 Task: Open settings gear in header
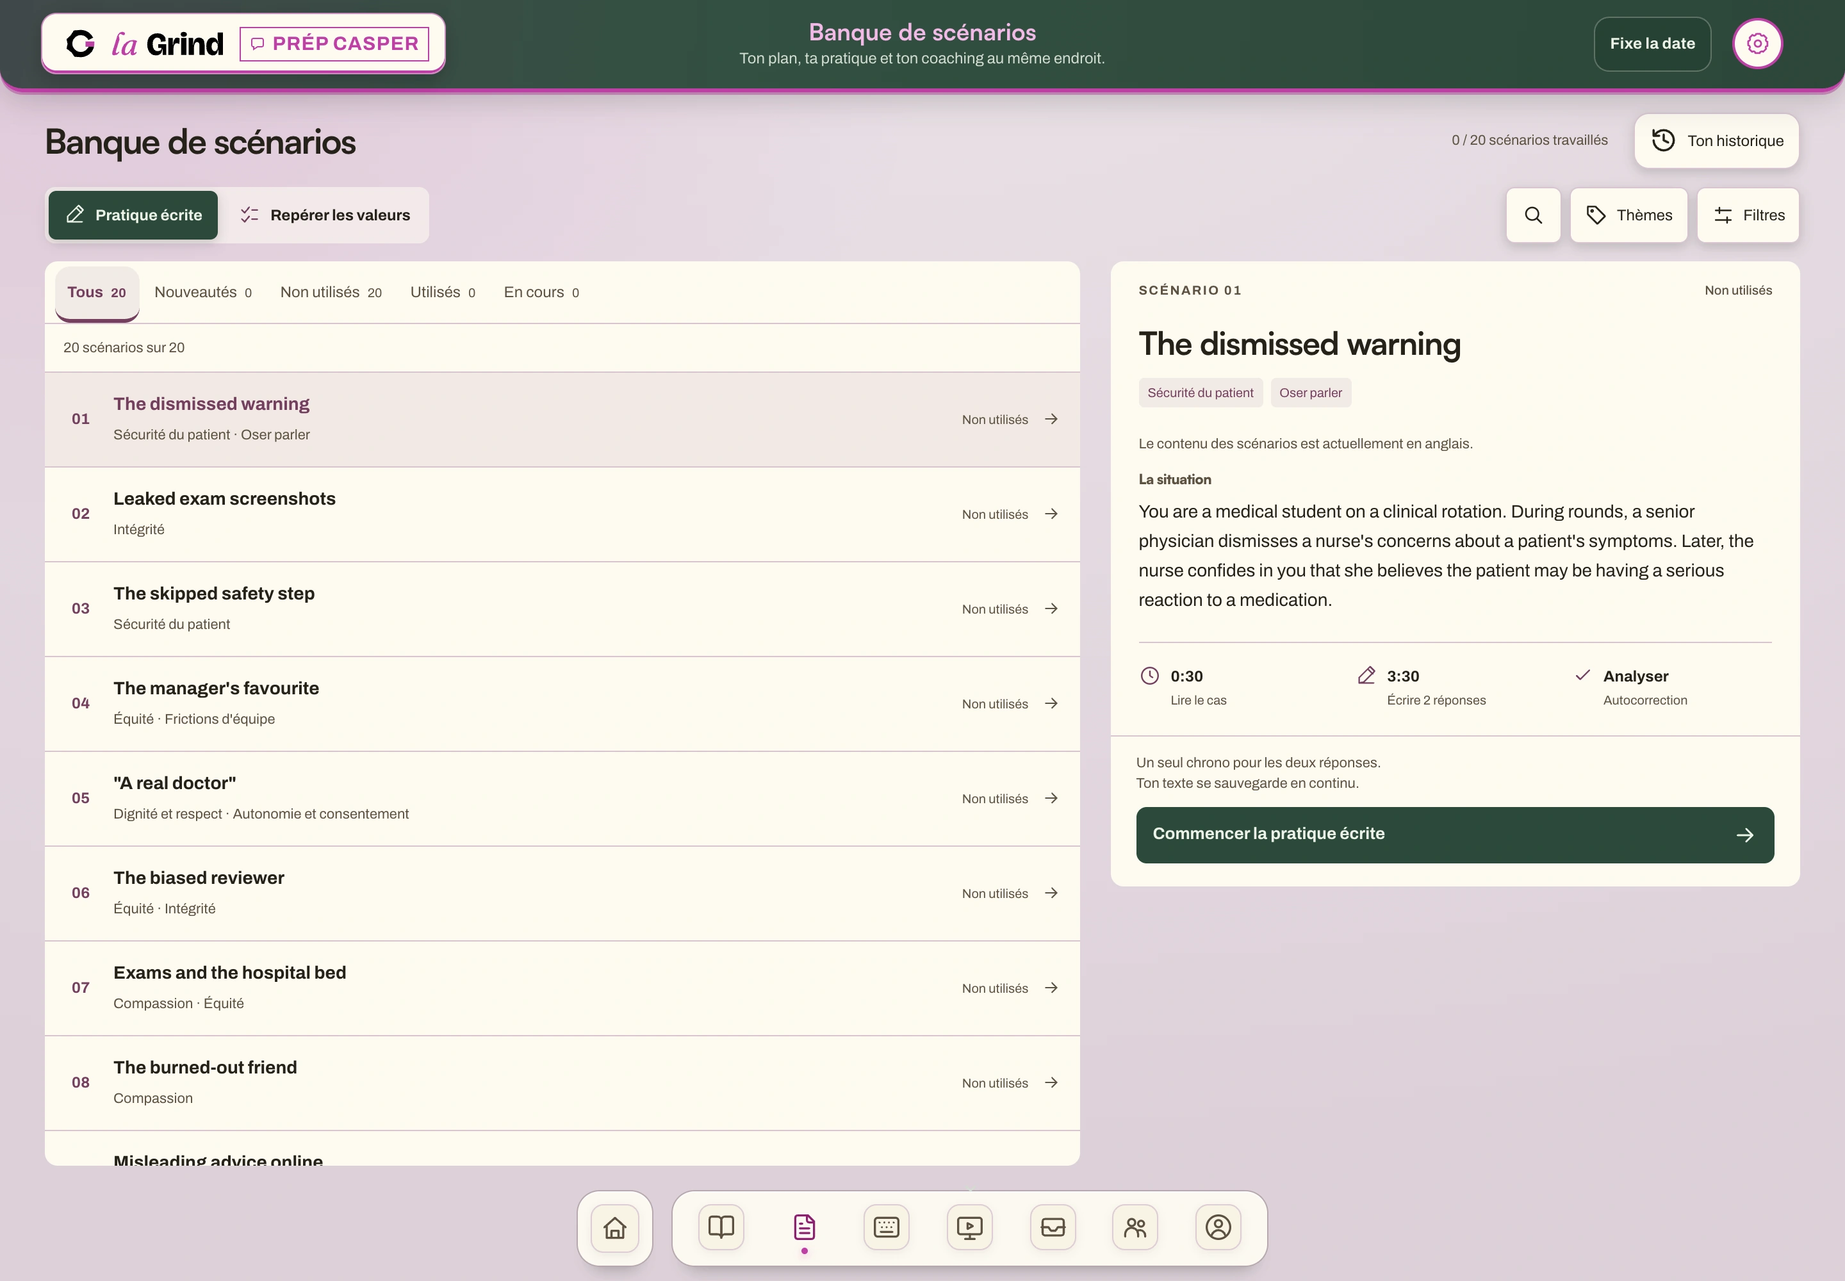tap(1757, 44)
